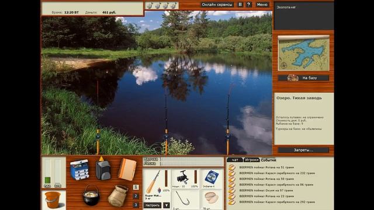Select rod setup slot 1
The height and width of the screenshot is (210, 374).
click(x=136, y=187)
